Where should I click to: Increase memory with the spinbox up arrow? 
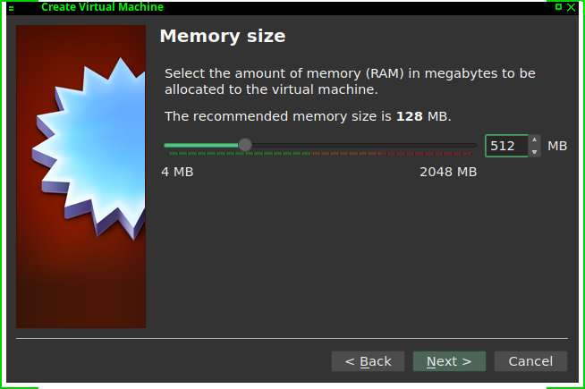535,140
